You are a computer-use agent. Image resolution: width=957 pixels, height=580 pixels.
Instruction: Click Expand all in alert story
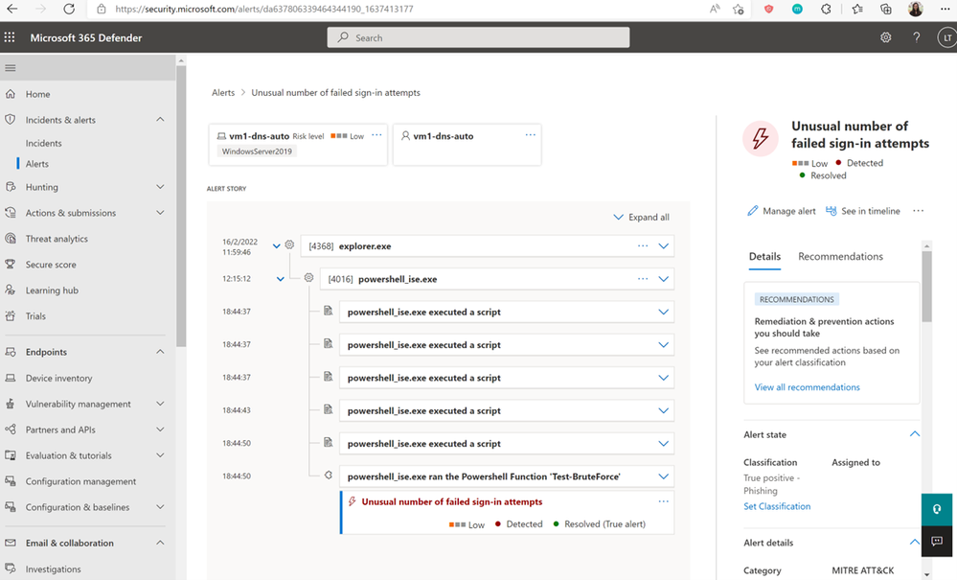click(x=641, y=217)
